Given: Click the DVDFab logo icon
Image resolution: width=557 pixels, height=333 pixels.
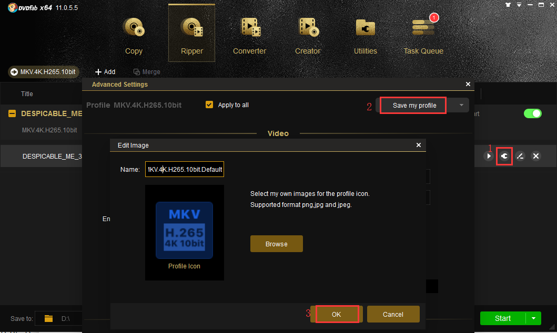Looking at the screenshot, I should pos(13,7).
